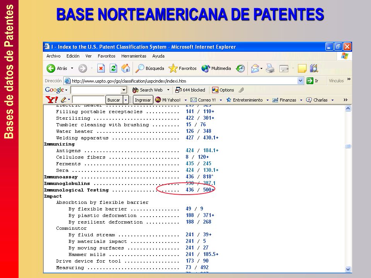Expand the Mail icon dropdown arrow

click(262, 69)
